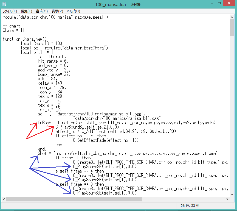Viewport: 237px width, 211px height.
Task: Click the 'local CharaID = 100' line
Action: (x=41, y=43)
